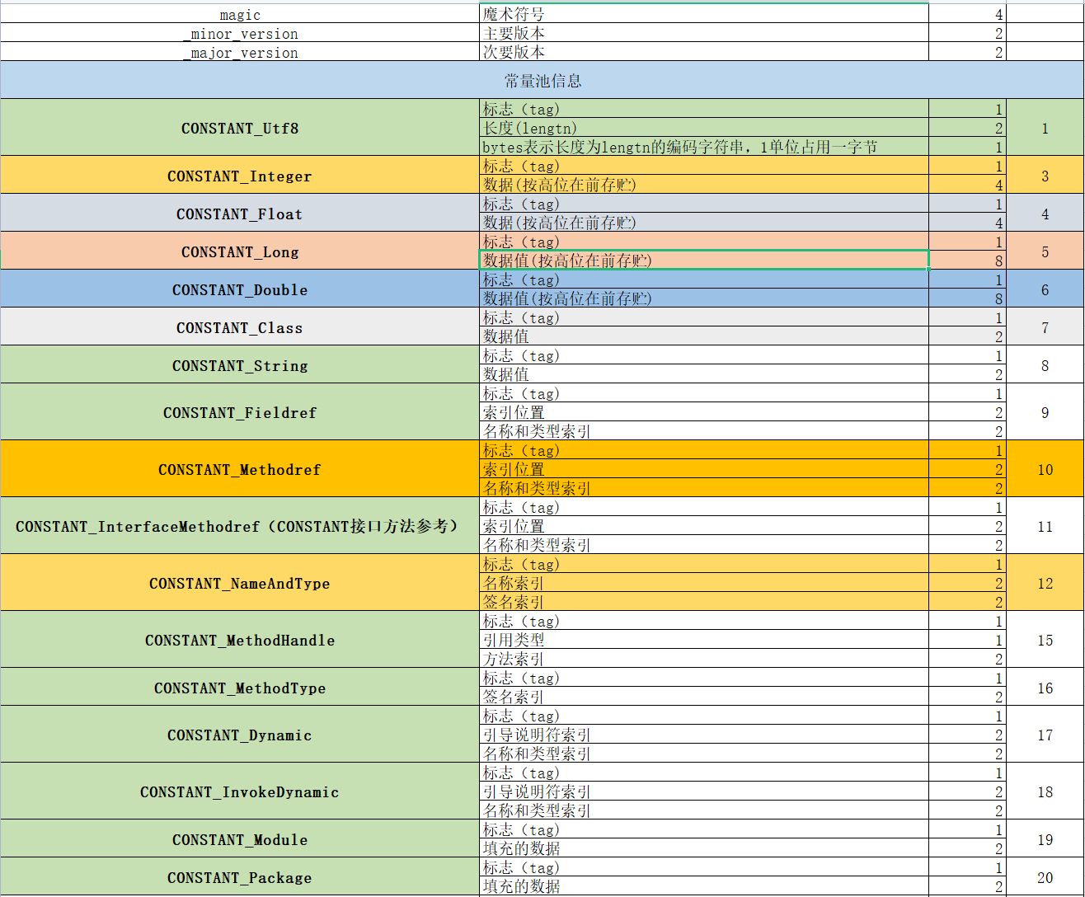Click the CONSTANT_InterfaceMethodref cell
The image size is (1085, 897).
pos(240,526)
